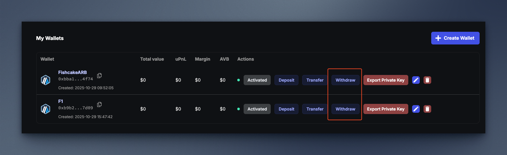Transfer from the F1 wallet
The width and height of the screenshot is (507, 155).
(315, 109)
